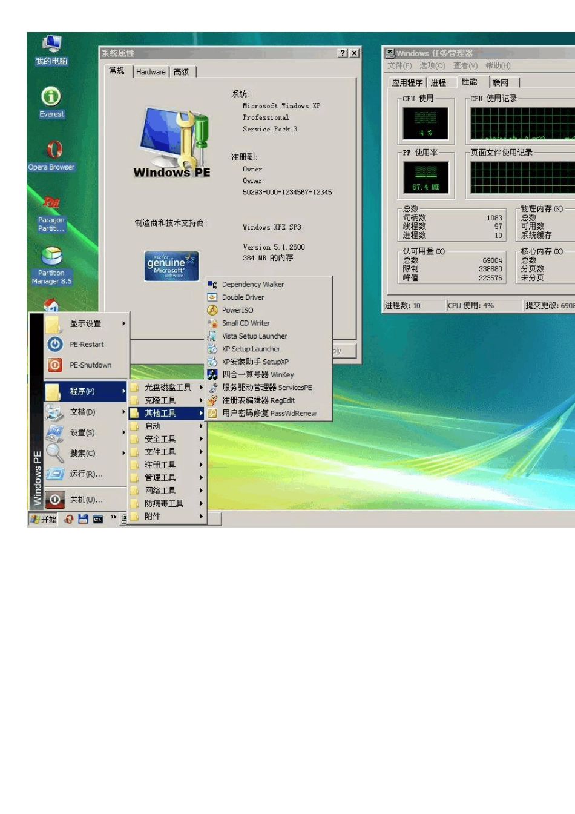Image resolution: width=575 pixels, height=814 pixels.
Task: Open 网络工具 folder submenu
Action: (167, 491)
